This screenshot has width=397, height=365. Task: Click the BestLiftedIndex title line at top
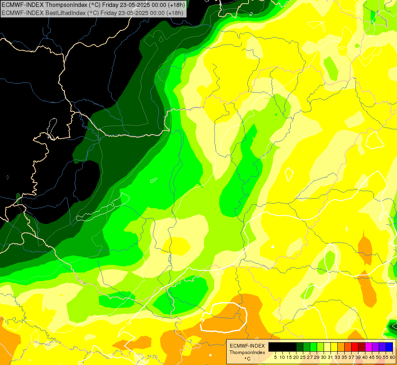point(92,13)
